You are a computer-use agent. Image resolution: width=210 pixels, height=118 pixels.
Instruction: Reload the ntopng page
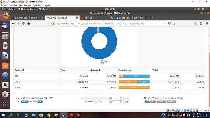23,23
